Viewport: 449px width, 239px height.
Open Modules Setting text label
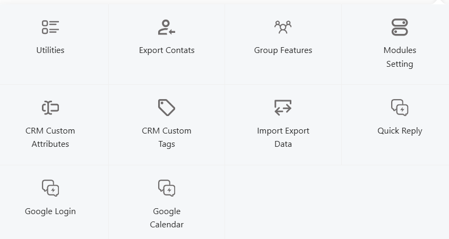tap(400, 57)
